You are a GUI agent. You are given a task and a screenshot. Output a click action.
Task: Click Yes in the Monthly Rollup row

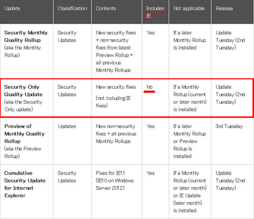click(x=150, y=33)
